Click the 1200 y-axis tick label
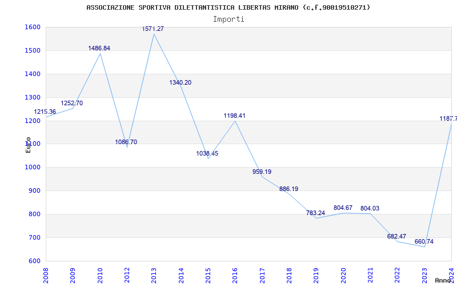The width and height of the screenshot is (457, 286). [33, 121]
